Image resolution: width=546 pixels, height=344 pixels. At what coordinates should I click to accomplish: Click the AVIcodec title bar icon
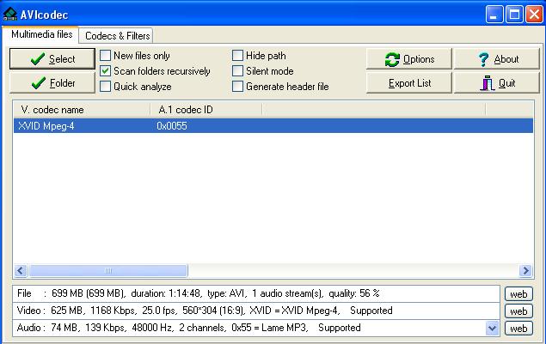(x=10, y=15)
